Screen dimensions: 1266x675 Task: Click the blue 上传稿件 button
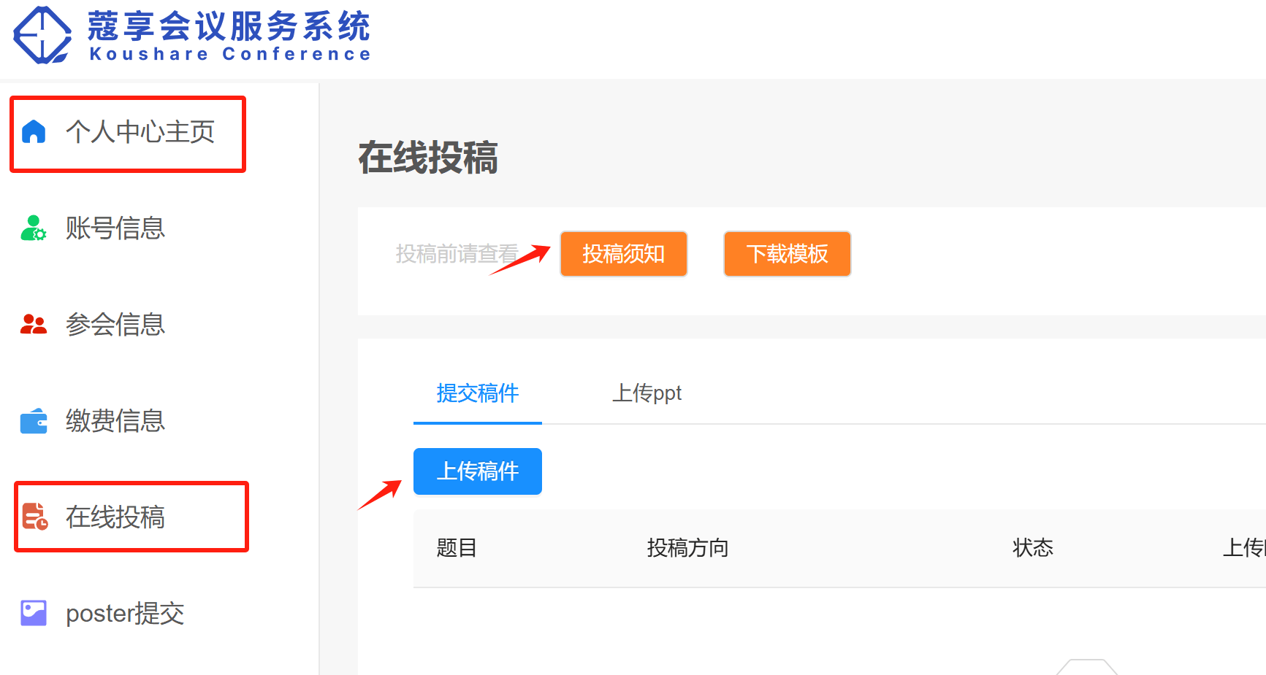tap(477, 471)
